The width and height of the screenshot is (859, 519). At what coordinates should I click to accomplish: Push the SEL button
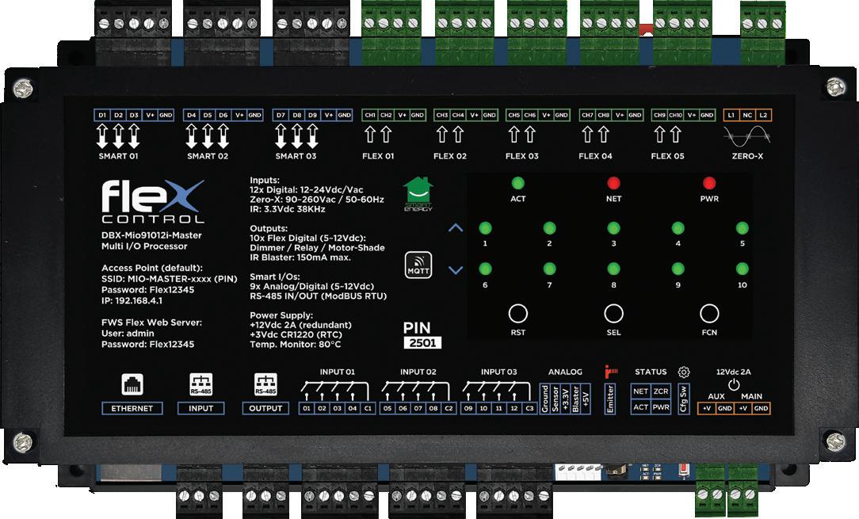[x=613, y=314]
